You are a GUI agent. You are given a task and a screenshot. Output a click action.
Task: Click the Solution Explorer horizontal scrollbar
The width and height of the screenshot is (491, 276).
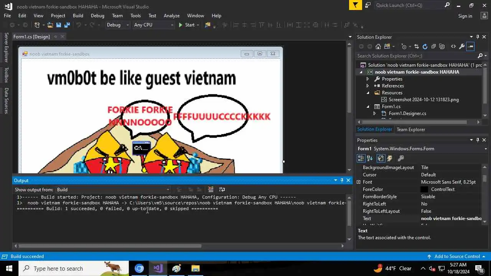[414, 122]
